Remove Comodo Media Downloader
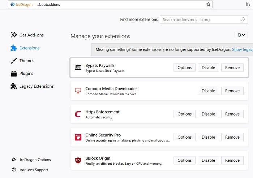The height and width of the screenshot is (178, 253). (x=232, y=91)
